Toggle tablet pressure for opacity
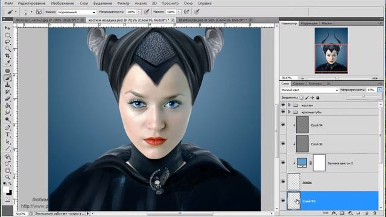Screen dimensions: 386x217 (x=147, y=12)
